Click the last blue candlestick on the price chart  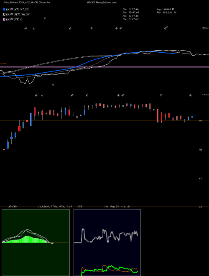coord(192,117)
